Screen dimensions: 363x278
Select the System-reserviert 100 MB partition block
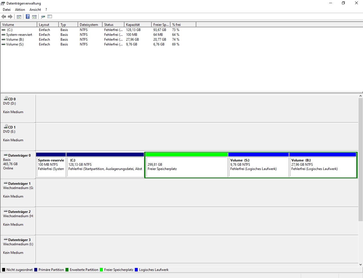point(51,165)
